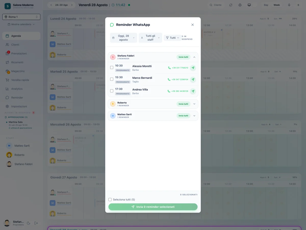Select Matteo Sarti in staff list

21,146
